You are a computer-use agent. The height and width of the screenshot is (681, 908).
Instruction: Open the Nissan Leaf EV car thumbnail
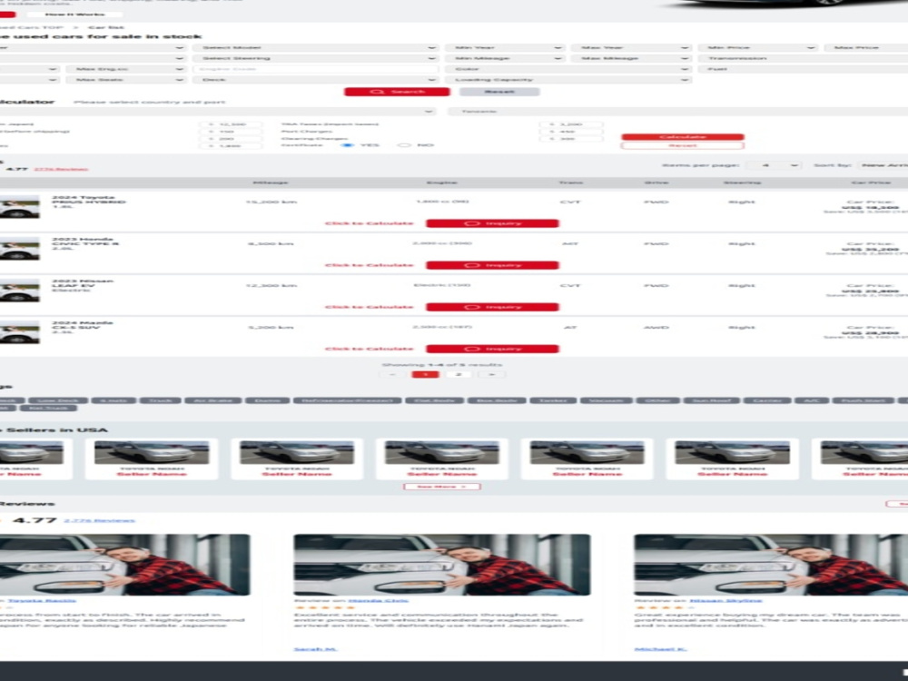(x=19, y=291)
